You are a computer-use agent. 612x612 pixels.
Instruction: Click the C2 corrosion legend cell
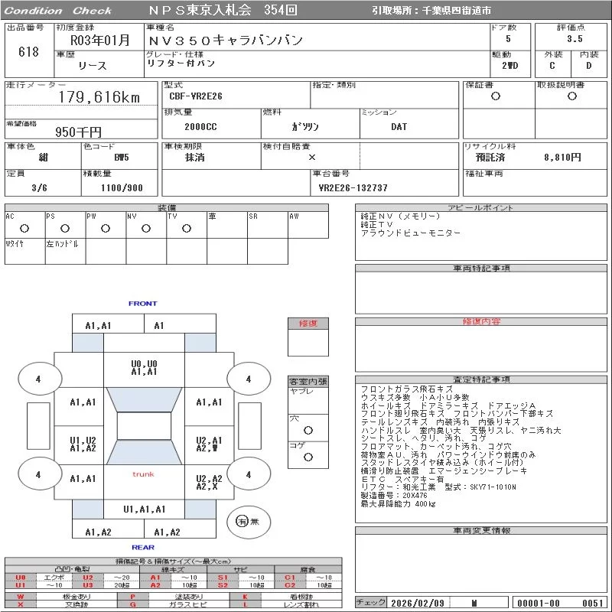pyautogui.click(x=290, y=584)
